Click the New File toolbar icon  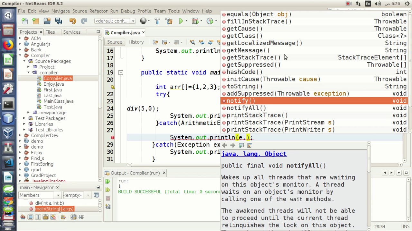click(x=25, y=21)
